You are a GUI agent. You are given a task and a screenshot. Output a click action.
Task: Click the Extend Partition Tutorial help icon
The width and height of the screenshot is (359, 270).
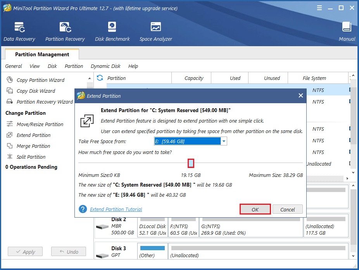(x=83, y=209)
